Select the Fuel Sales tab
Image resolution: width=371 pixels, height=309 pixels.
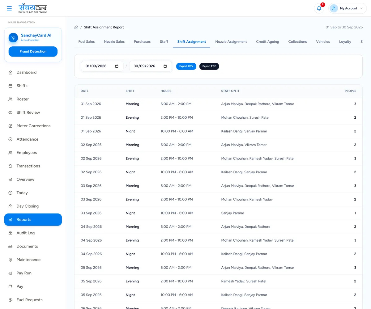click(87, 41)
